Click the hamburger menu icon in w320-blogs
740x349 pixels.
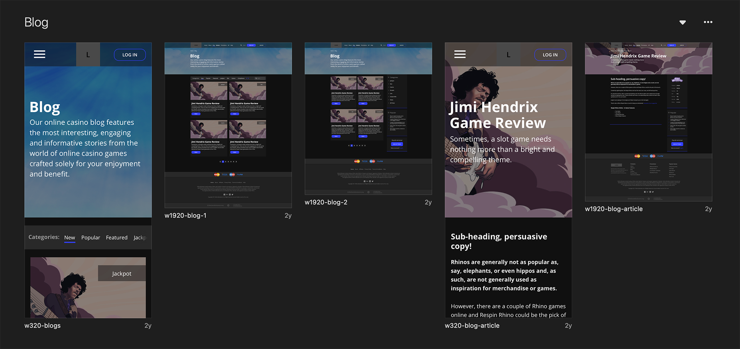pos(40,54)
